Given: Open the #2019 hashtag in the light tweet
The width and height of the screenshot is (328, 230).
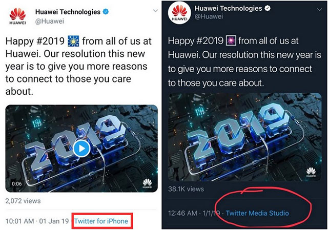Looking at the screenshot, I should tap(54, 41).
